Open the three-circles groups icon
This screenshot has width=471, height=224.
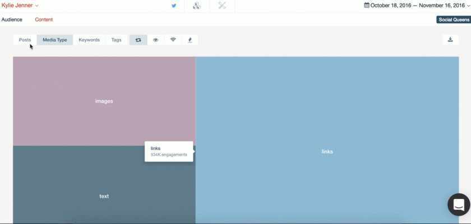(x=196, y=6)
